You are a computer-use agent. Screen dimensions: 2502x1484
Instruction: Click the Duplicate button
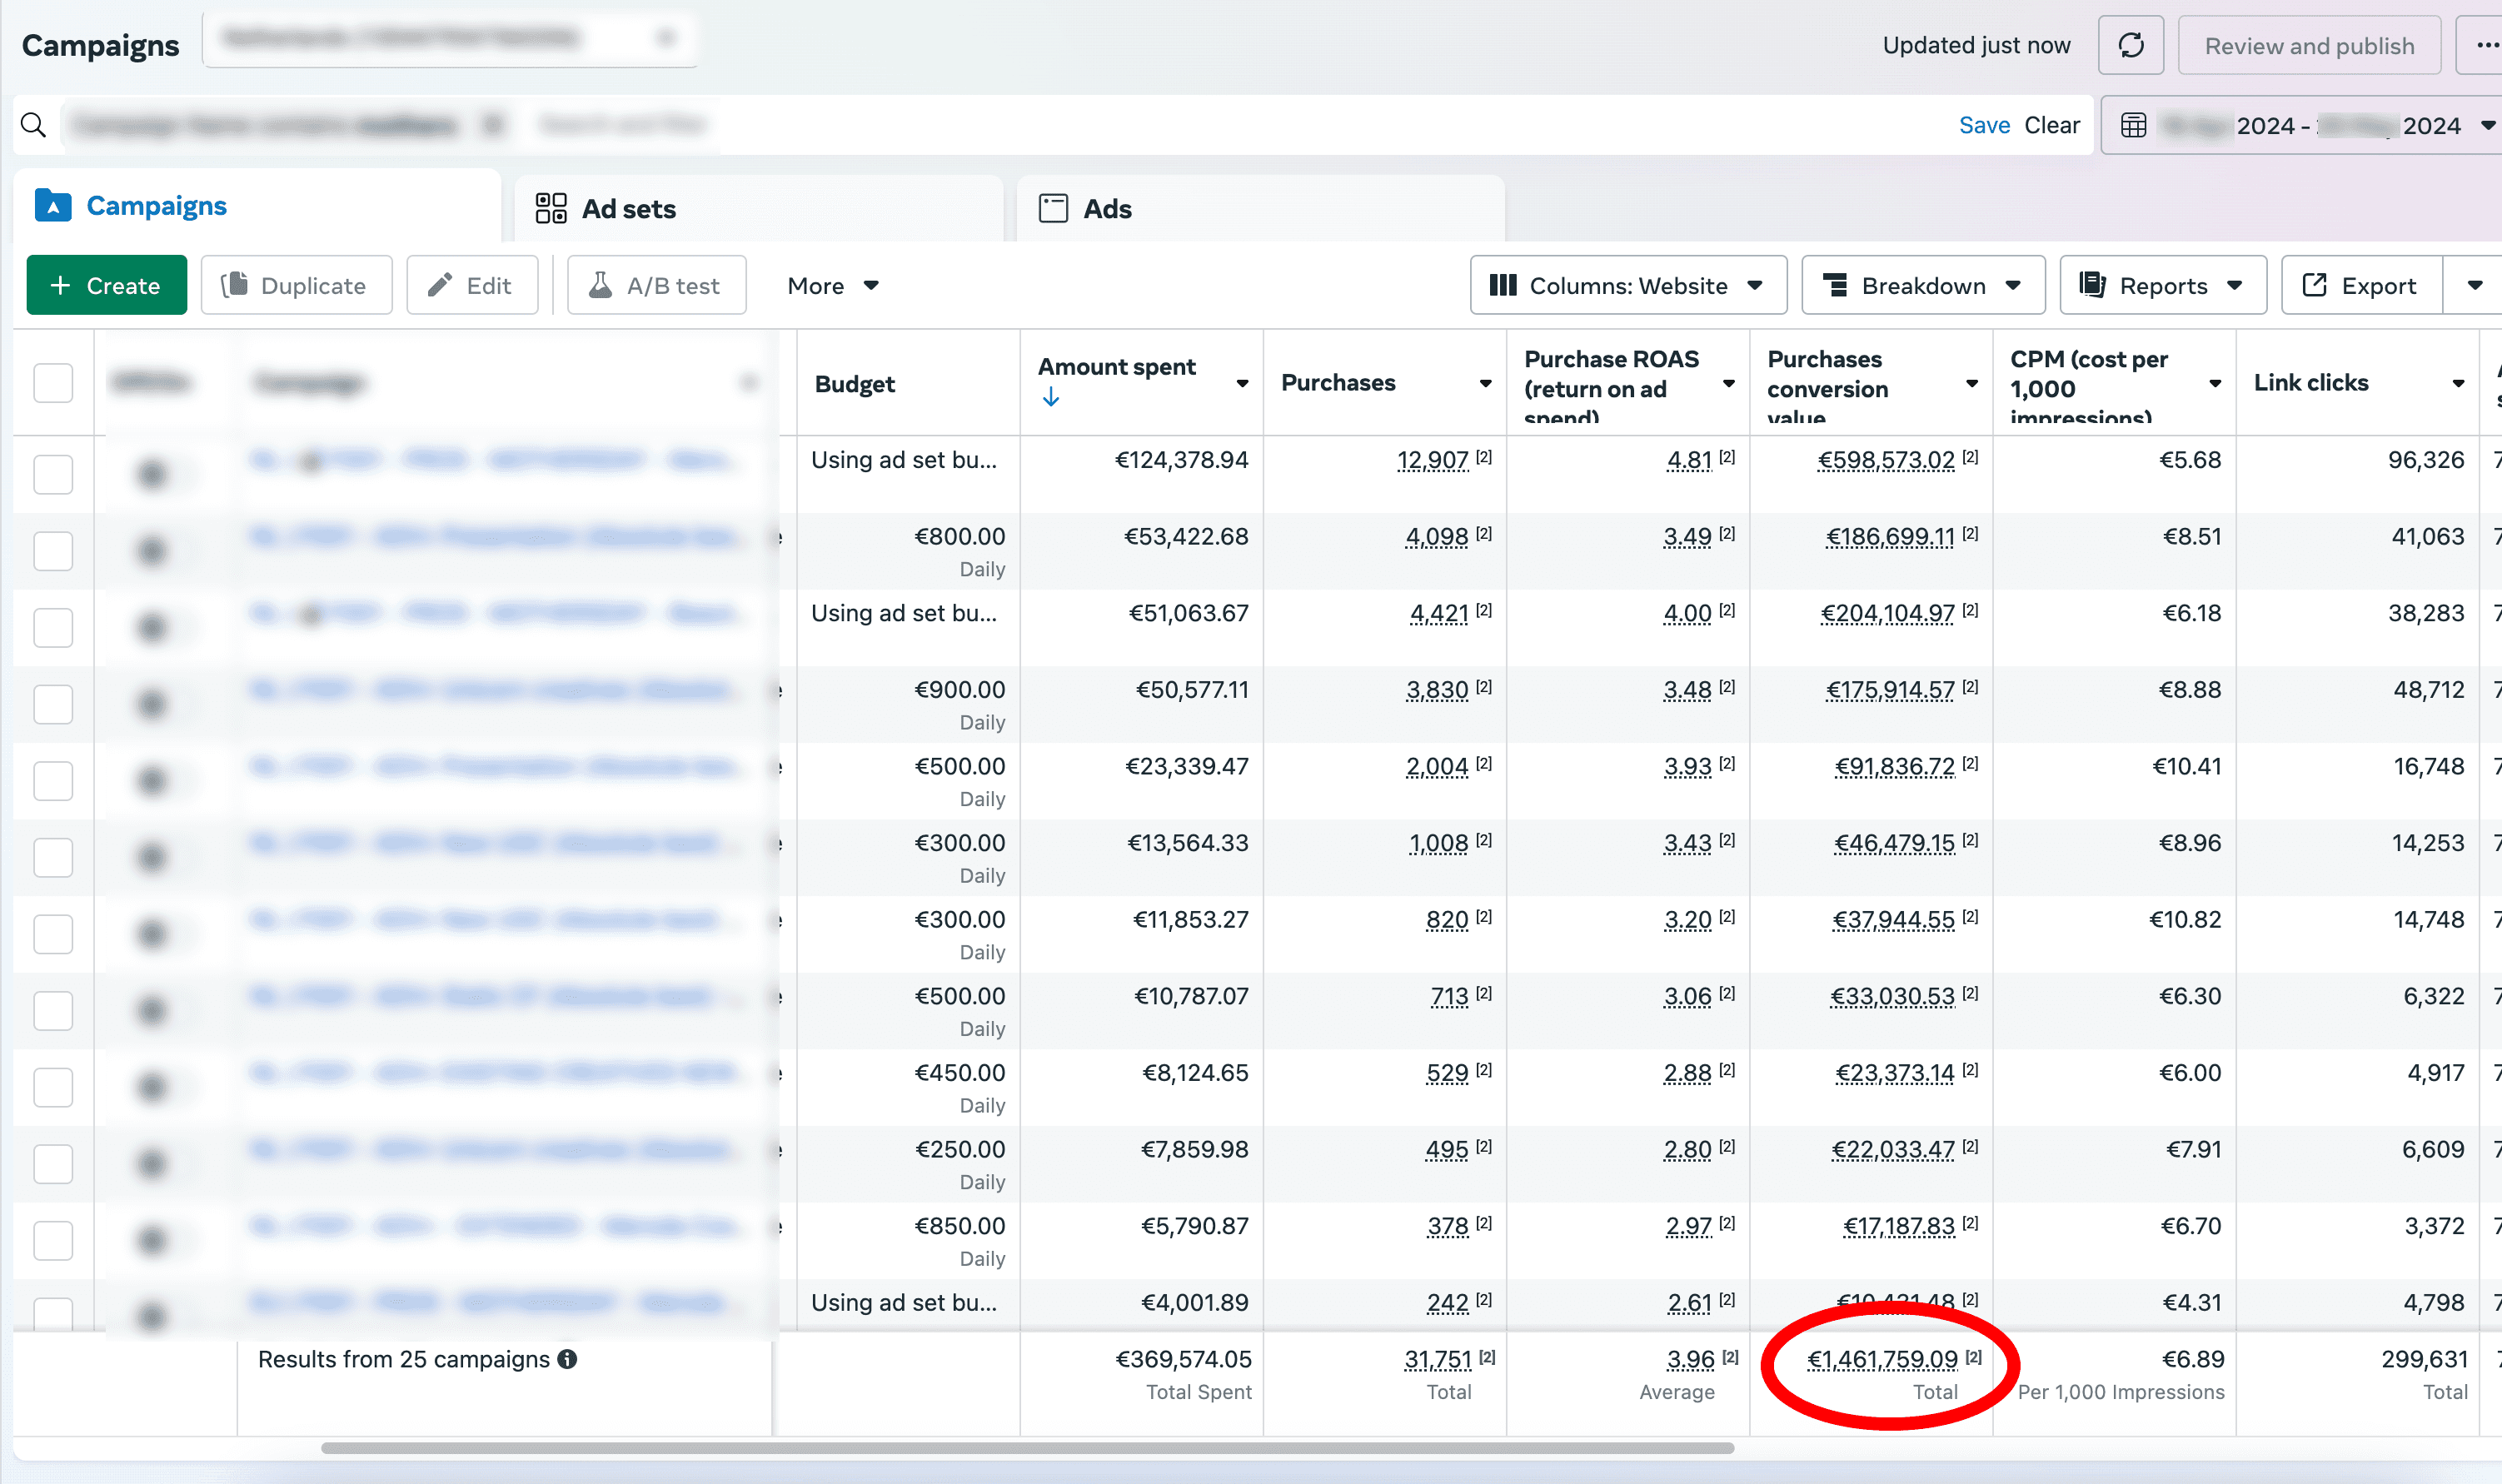[x=296, y=286]
